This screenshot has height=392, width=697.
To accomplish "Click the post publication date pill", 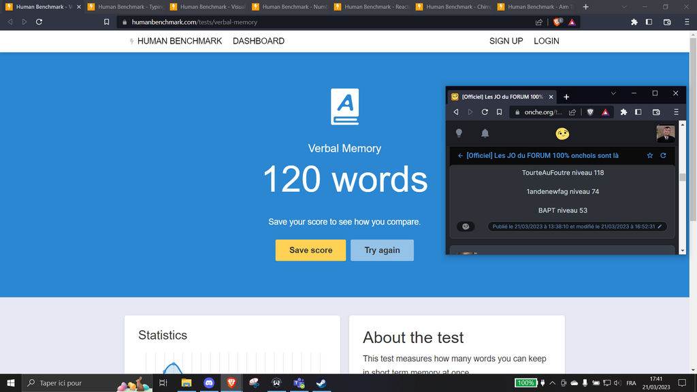I will pos(577,227).
